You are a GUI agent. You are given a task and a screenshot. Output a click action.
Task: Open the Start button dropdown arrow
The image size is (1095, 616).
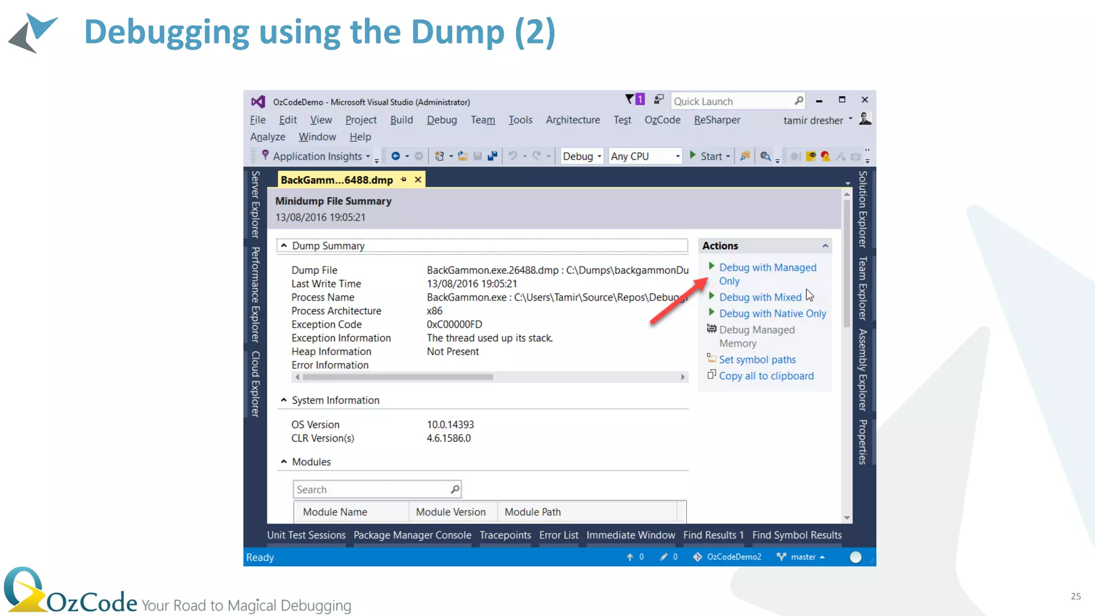point(728,156)
